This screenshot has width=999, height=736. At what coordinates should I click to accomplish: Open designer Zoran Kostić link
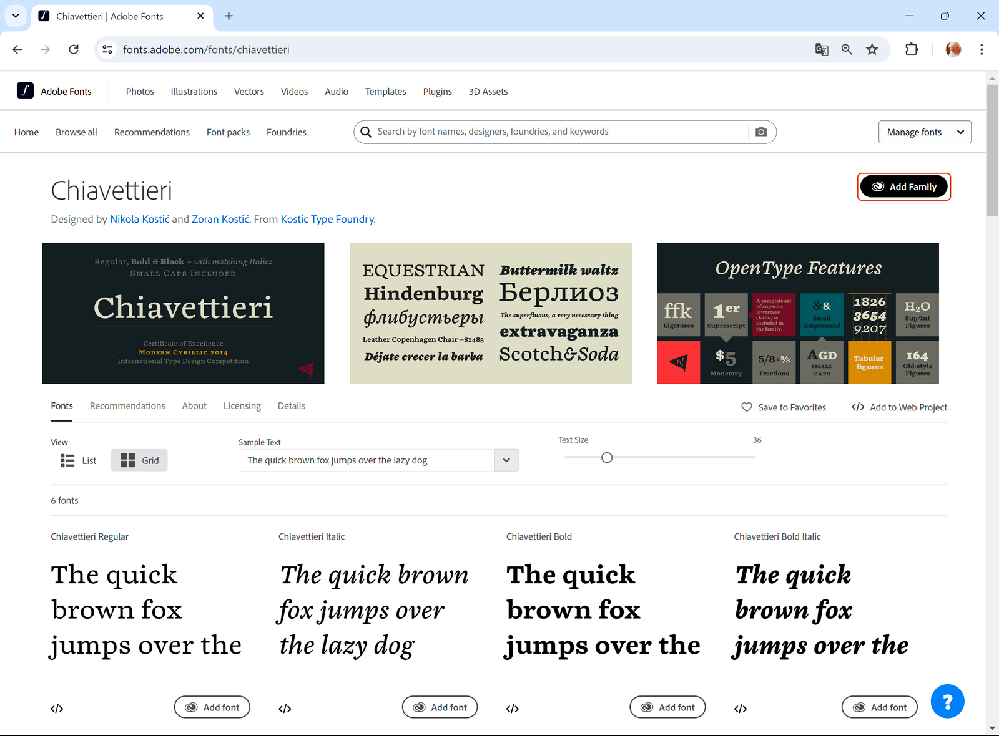point(220,219)
